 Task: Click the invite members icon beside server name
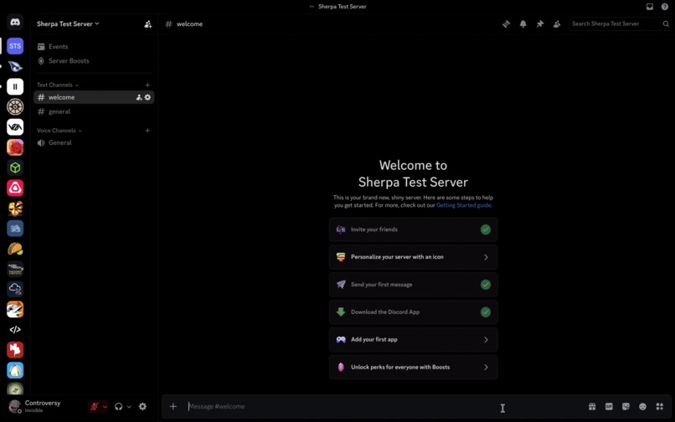[x=147, y=24]
